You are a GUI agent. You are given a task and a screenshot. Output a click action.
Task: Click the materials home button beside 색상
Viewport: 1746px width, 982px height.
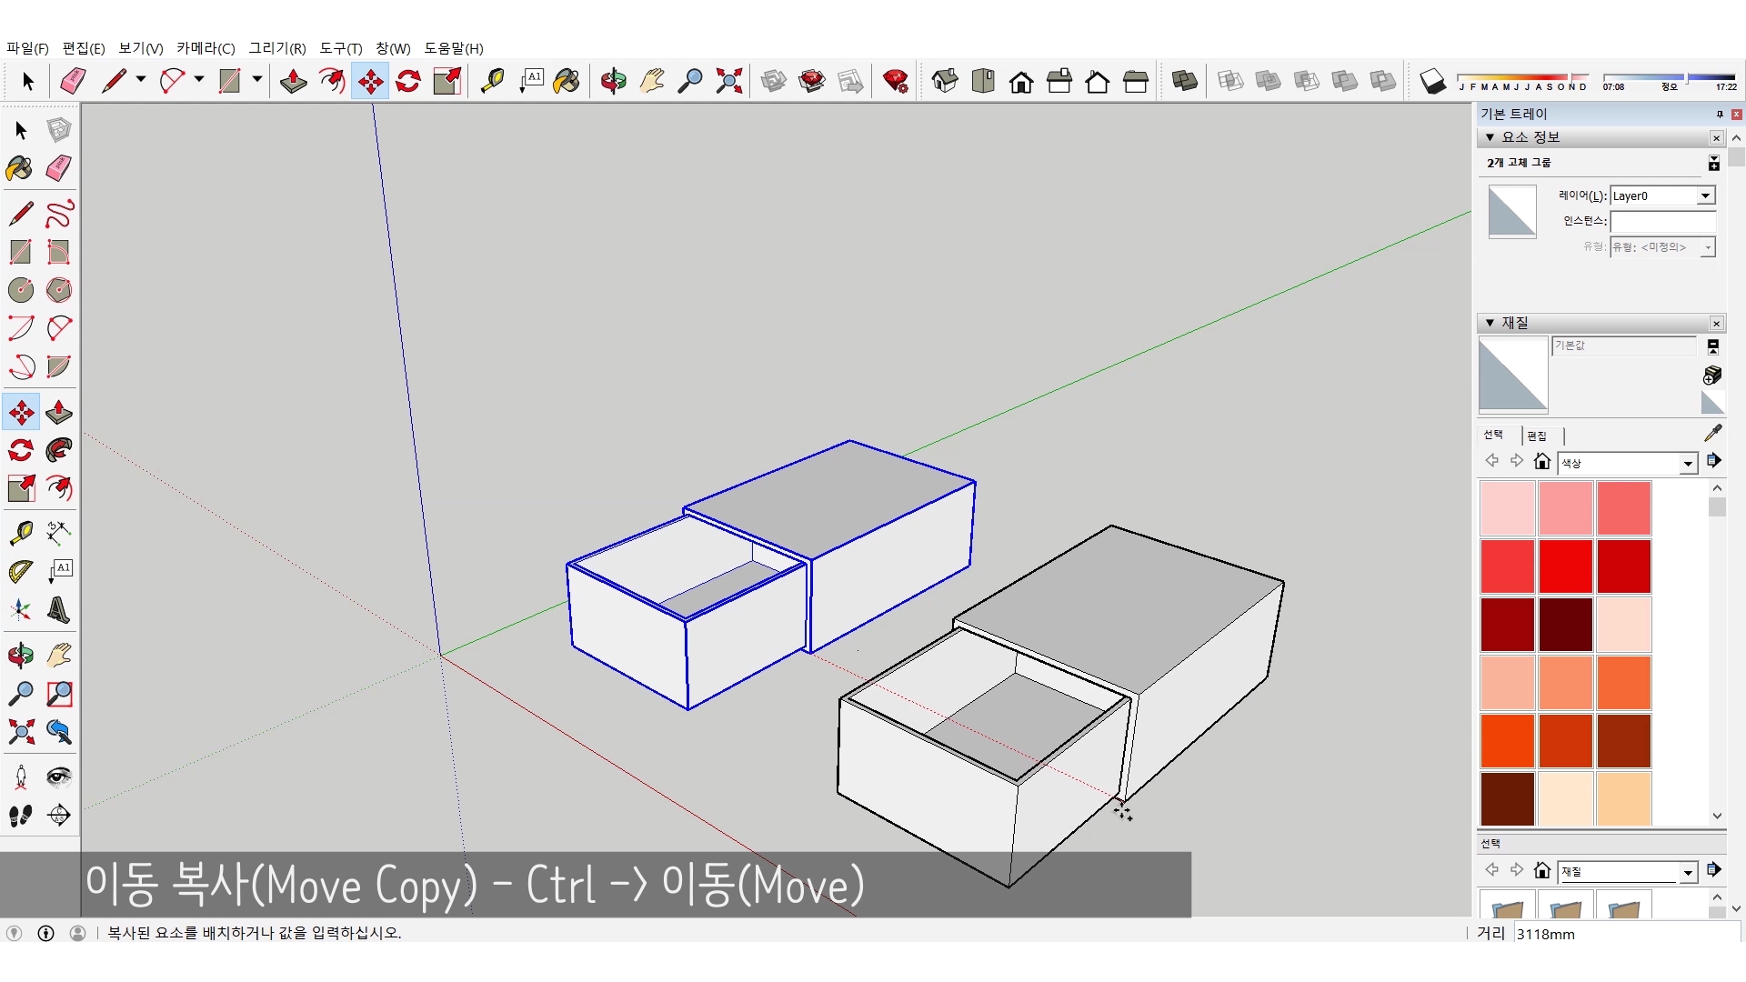pos(1541,462)
